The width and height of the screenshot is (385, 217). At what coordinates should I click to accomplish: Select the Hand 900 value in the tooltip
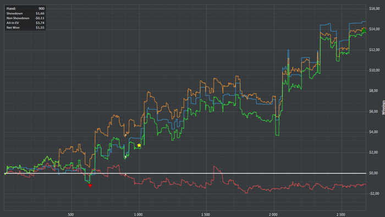[x=41, y=9]
